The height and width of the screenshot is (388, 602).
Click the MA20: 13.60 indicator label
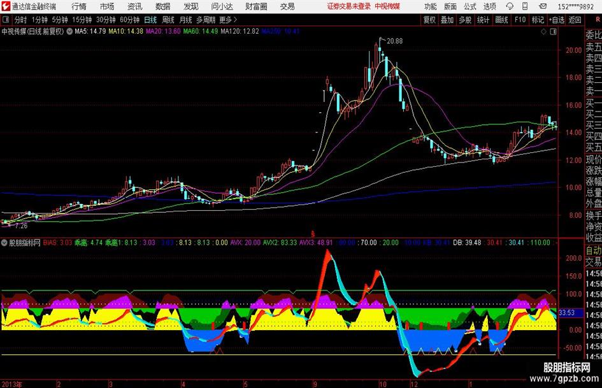(163, 31)
